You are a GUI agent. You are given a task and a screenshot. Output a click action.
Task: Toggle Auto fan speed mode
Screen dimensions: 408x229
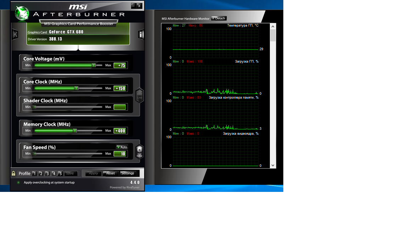[x=122, y=147]
